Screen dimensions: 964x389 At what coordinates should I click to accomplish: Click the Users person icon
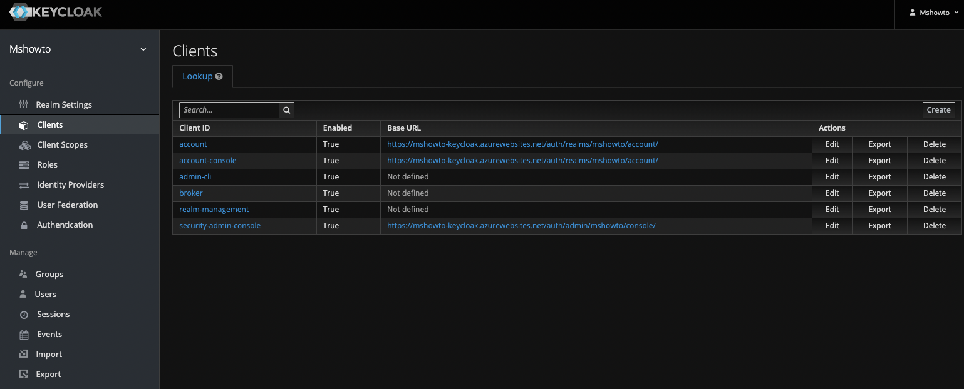click(x=23, y=294)
